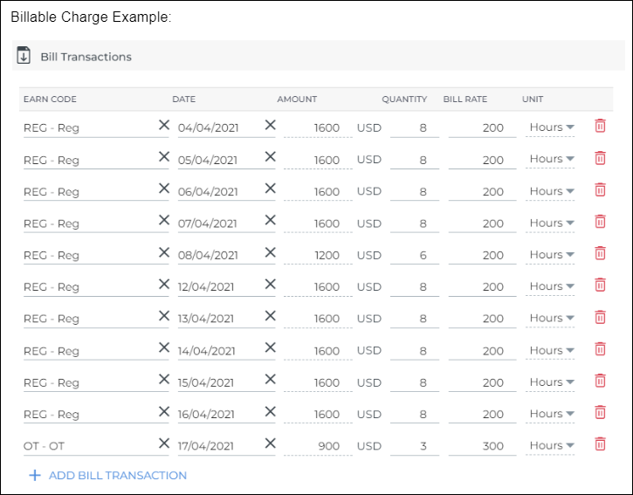The height and width of the screenshot is (495, 633).
Task: Click the date field 16/04/2021
Action: 221,415
